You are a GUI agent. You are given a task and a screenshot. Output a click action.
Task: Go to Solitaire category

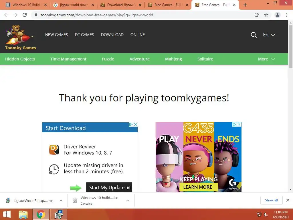205,59
